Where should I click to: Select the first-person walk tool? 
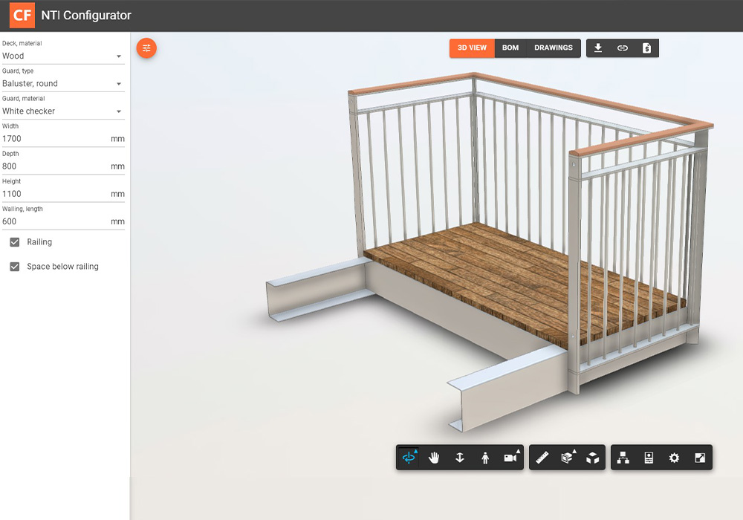(x=485, y=458)
